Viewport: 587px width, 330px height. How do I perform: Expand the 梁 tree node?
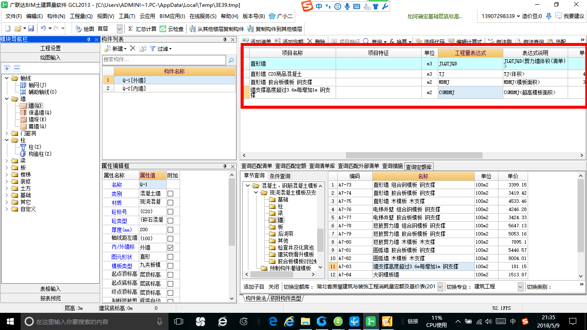pyautogui.click(x=7, y=161)
